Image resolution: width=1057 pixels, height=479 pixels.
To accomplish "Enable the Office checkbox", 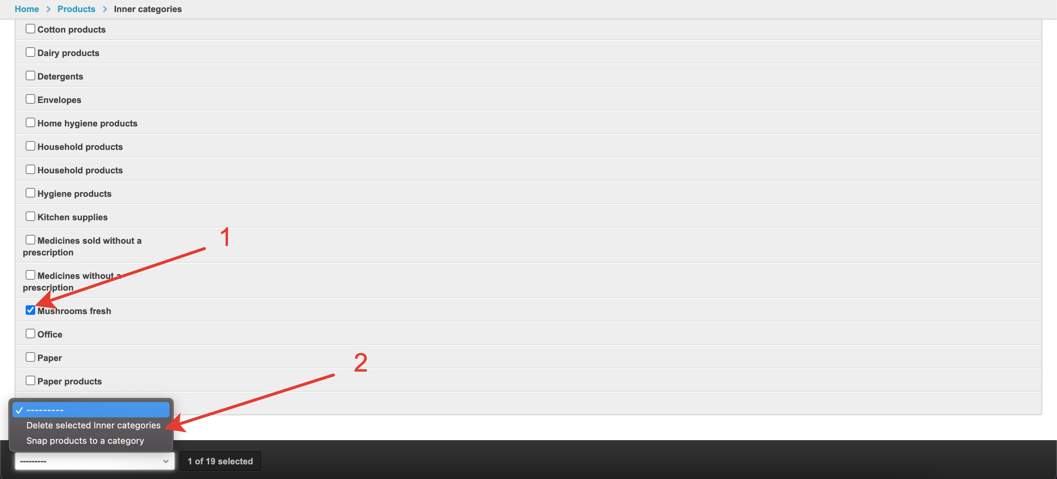I will click(30, 334).
